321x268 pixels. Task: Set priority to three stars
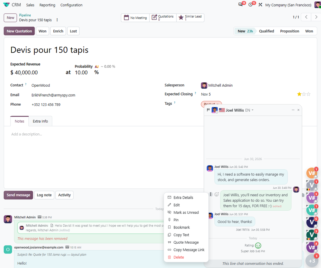(x=309, y=94)
